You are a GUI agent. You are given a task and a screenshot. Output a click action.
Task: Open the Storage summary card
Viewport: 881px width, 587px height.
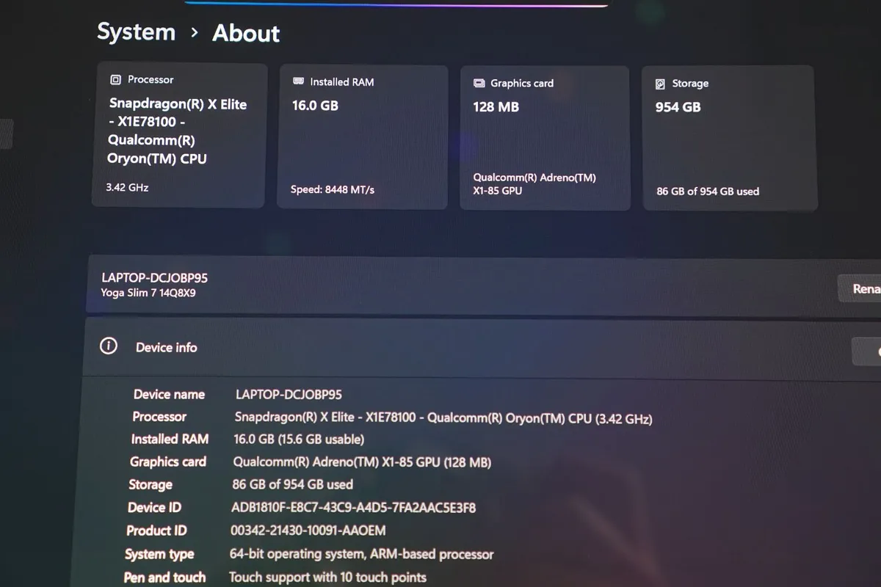(x=730, y=139)
